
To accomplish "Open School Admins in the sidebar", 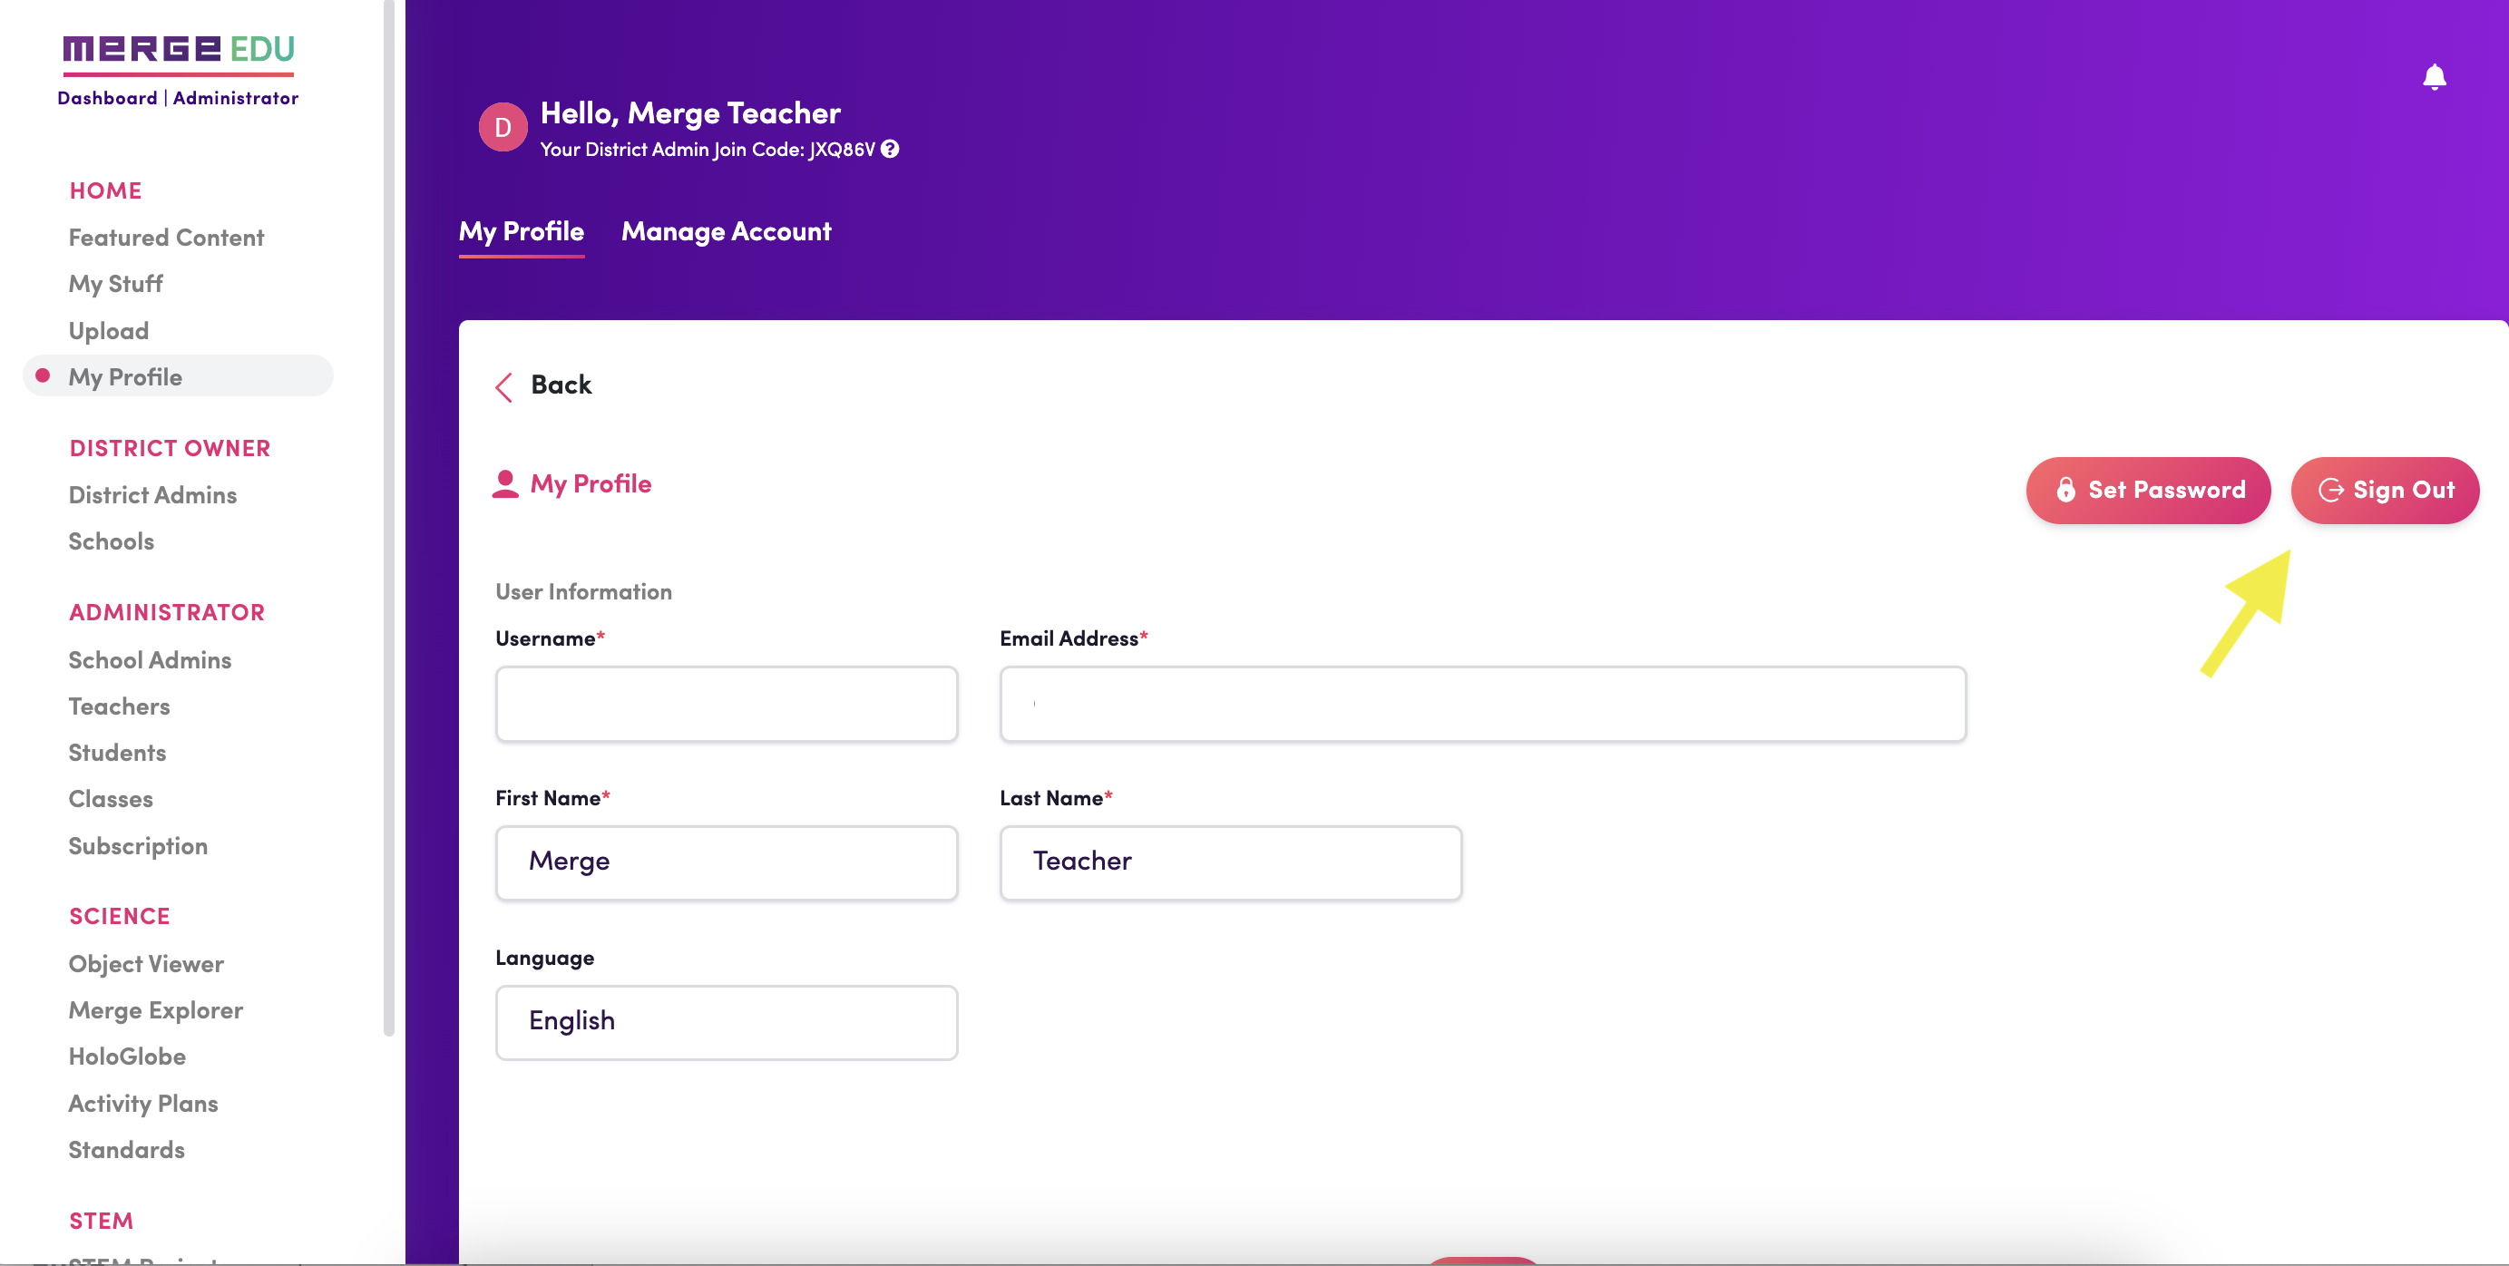I will (x=150, y=660).
